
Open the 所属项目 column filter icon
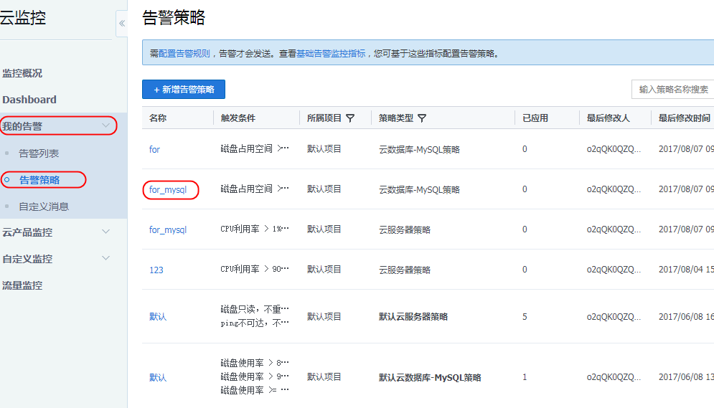coord(350,118)
